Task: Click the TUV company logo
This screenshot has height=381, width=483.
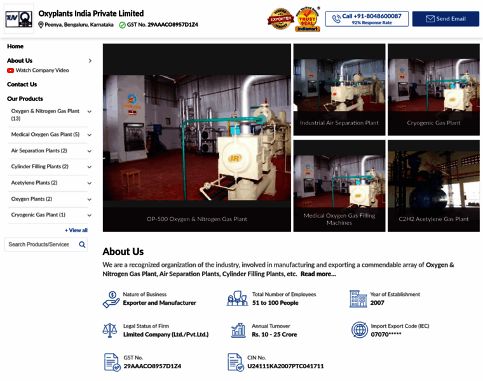Action: coord(19,19)
